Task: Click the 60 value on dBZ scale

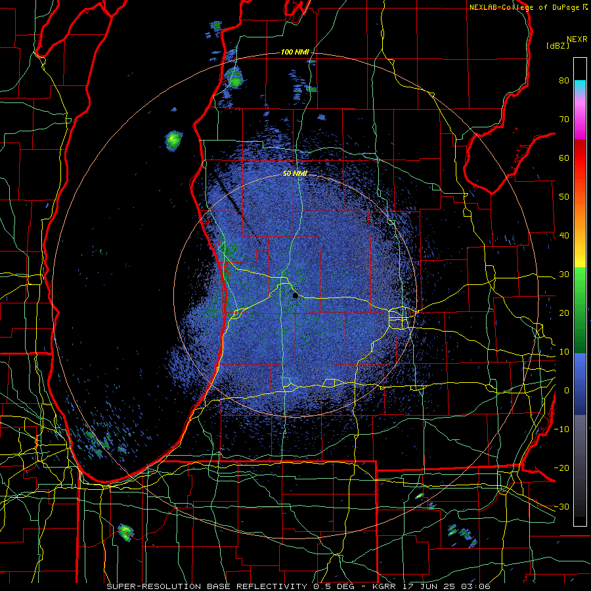Action: pyautogui.click(x=564, y=158)
